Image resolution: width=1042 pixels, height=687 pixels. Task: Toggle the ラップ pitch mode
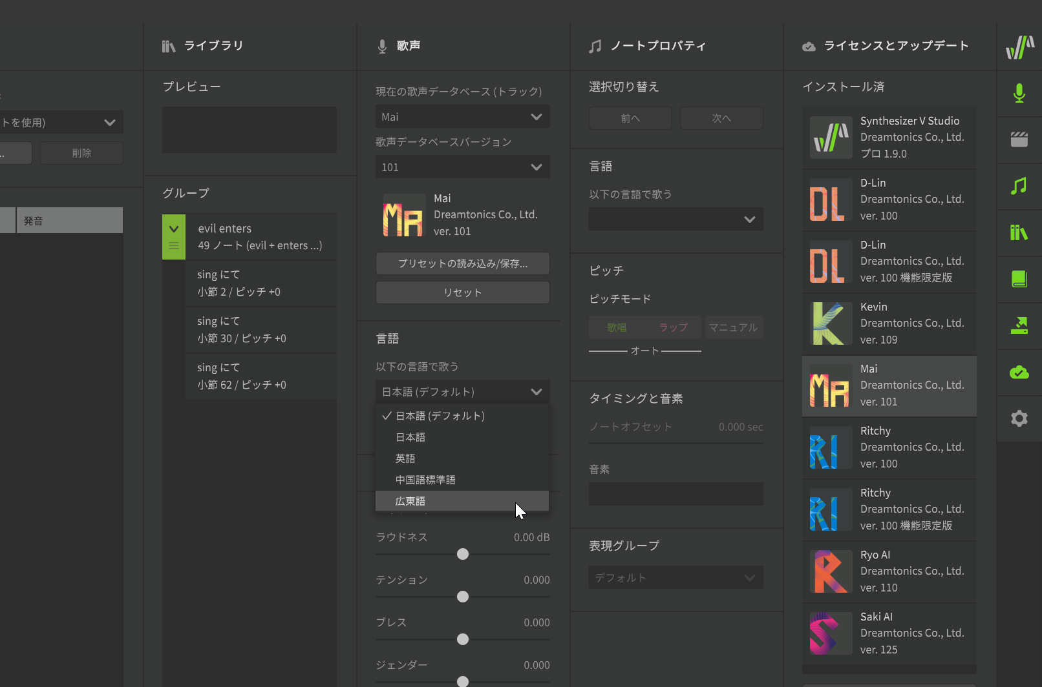click(x=673, y=327)
